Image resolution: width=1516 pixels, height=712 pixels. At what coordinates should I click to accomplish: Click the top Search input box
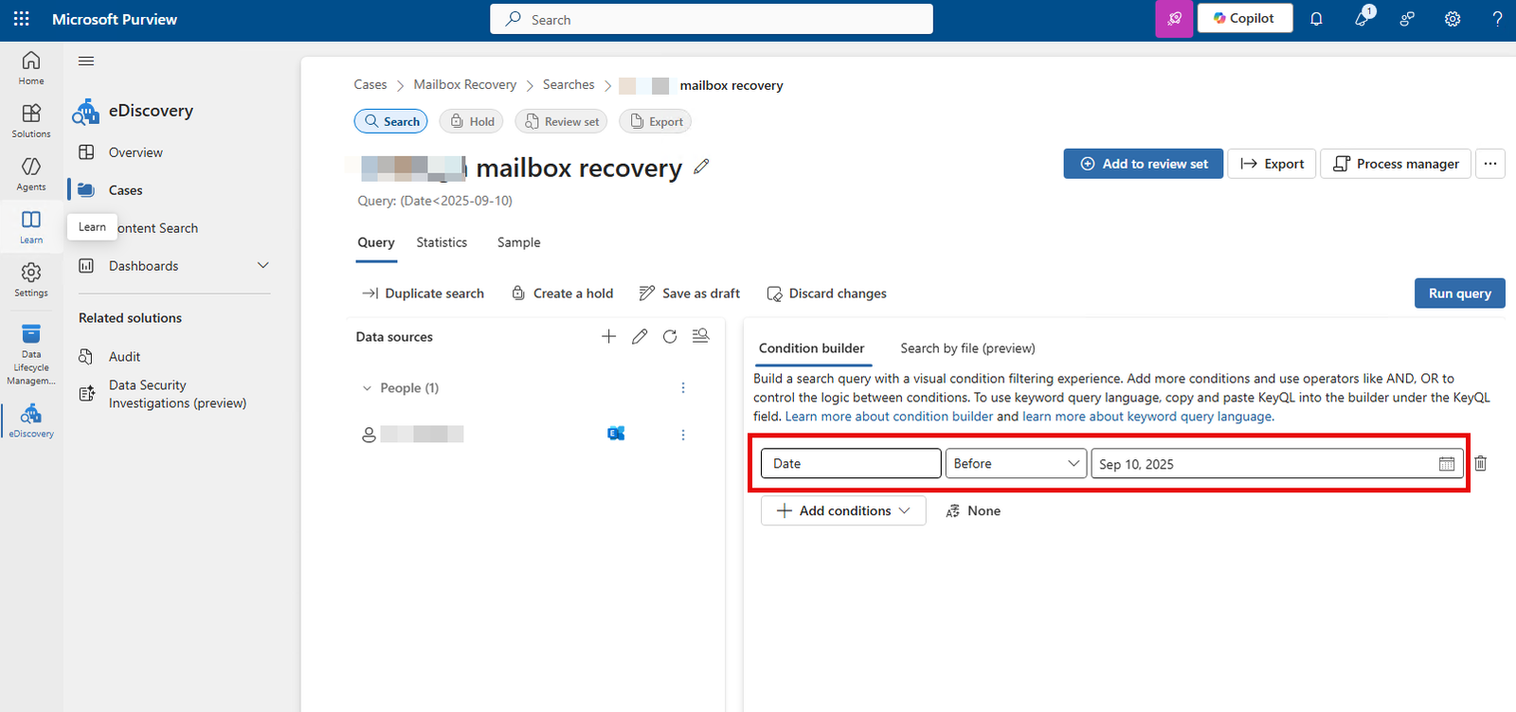pyautogui.click(x=711, y=19)
